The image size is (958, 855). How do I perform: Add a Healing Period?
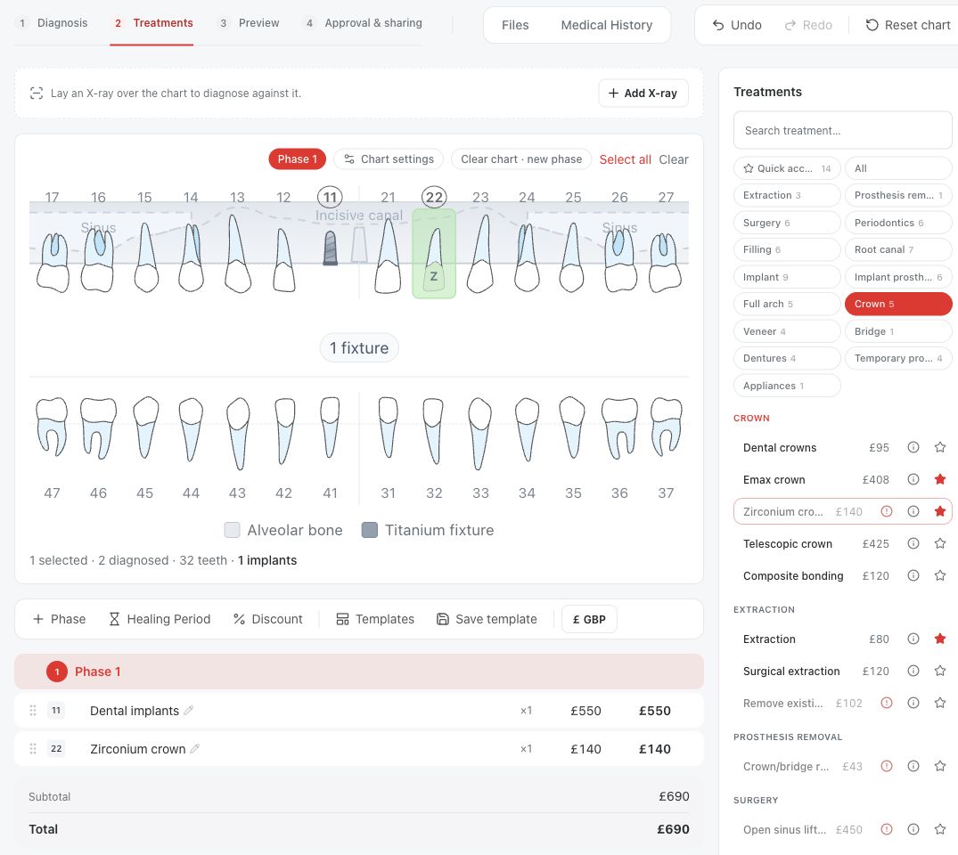point(160,619)
